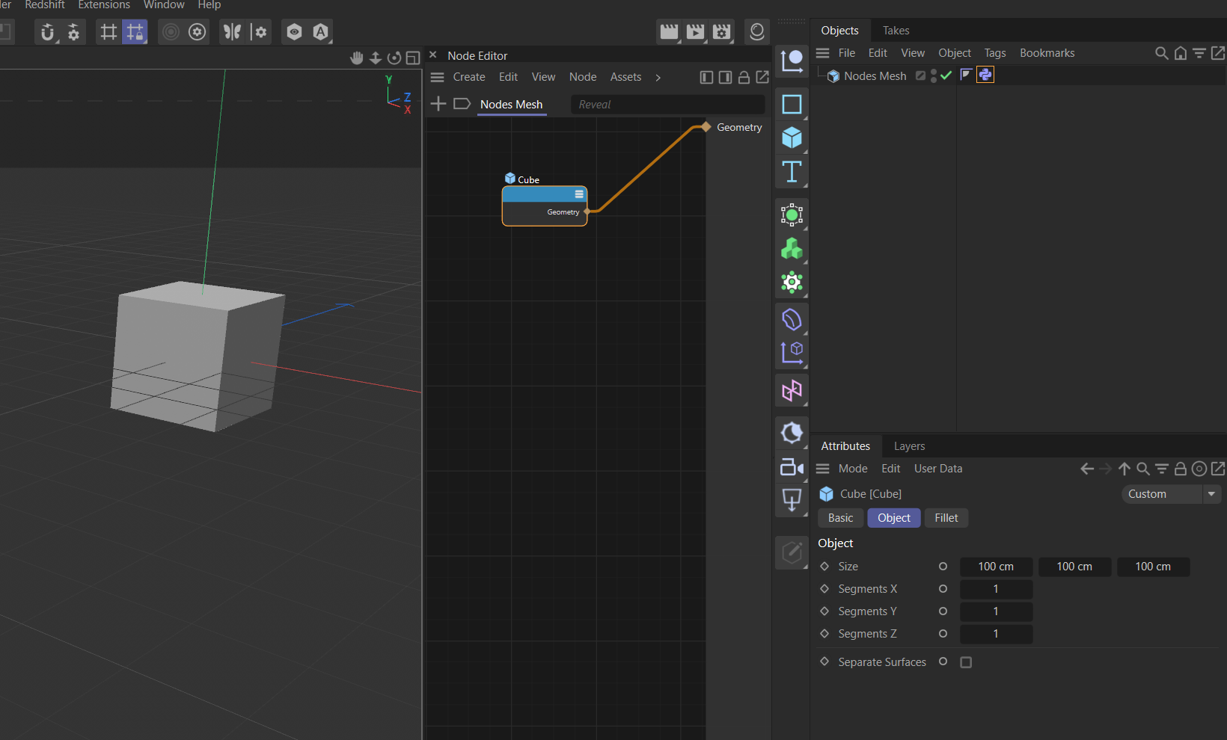Click the Reveal search field
The width and height of the screenshot is (1227, 740).
tap(667, 105)
